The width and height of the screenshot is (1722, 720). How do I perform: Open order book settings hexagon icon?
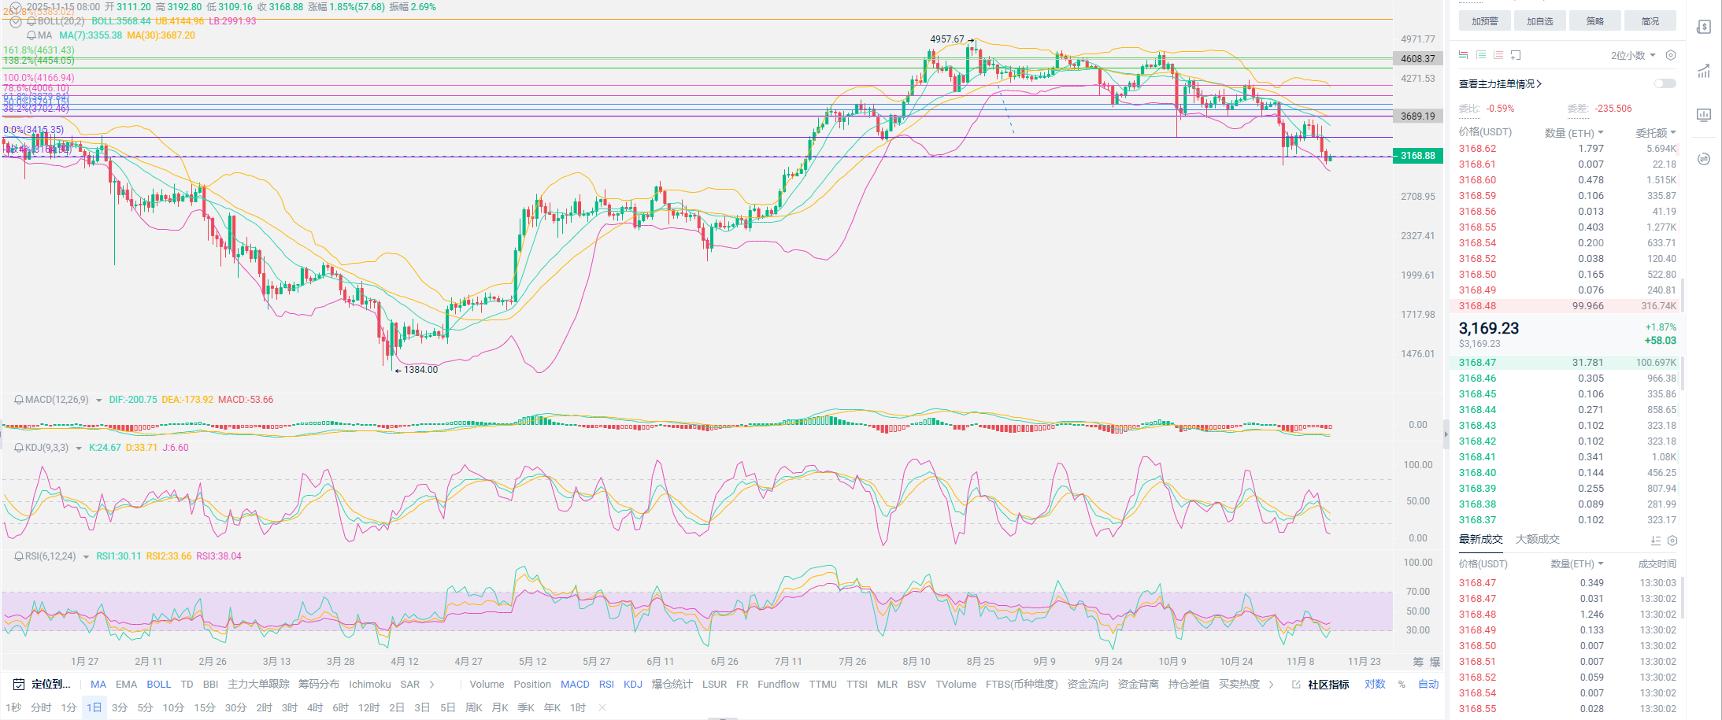click(x=1671, y=55)
